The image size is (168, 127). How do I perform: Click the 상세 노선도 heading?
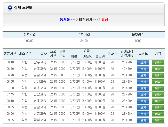coord(23,7)
